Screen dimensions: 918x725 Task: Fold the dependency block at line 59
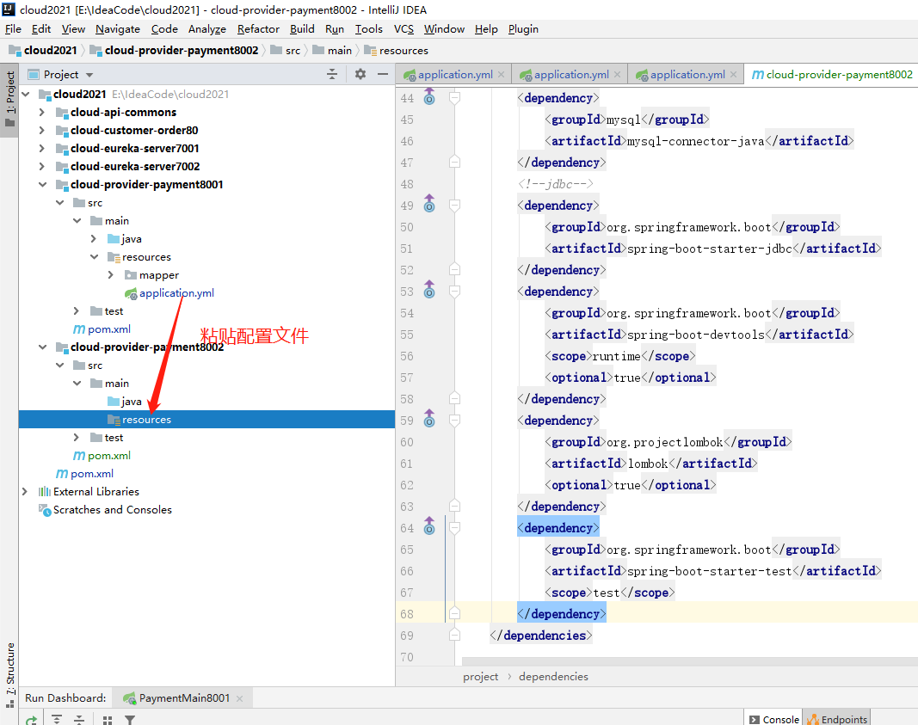(x=454, y=421)
